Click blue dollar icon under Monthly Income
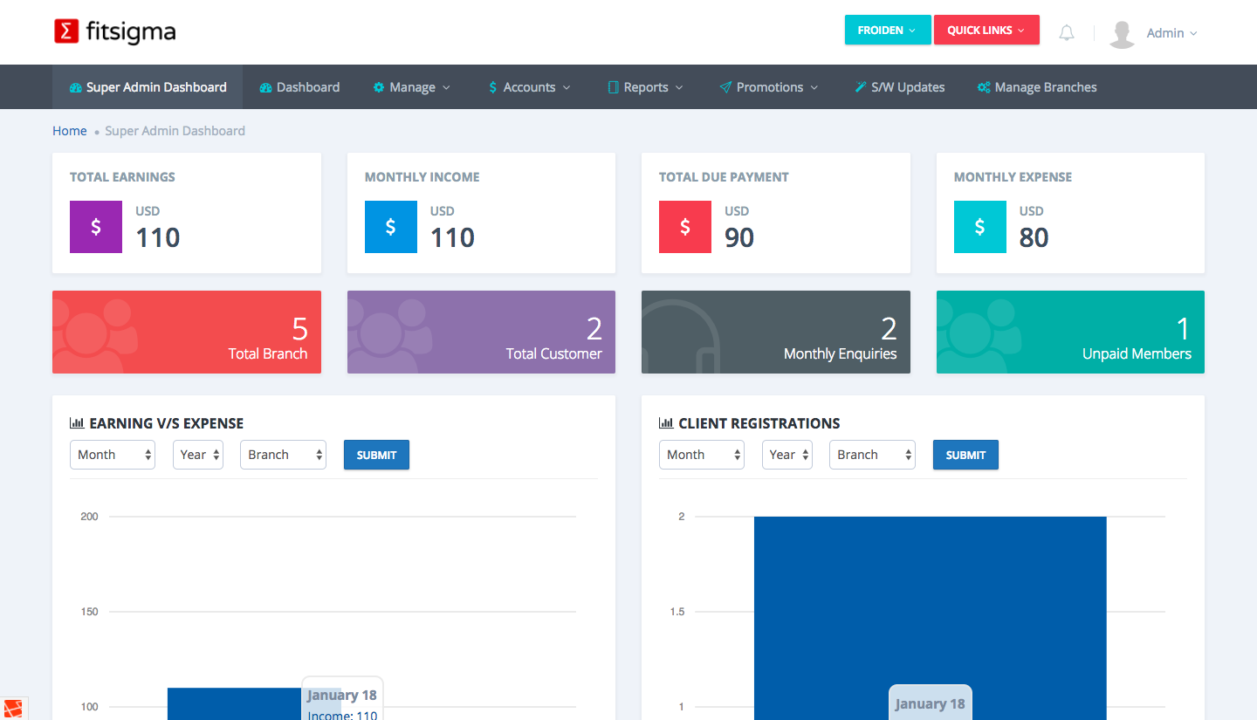The image size is (1257, 720). tap(390, 227)
